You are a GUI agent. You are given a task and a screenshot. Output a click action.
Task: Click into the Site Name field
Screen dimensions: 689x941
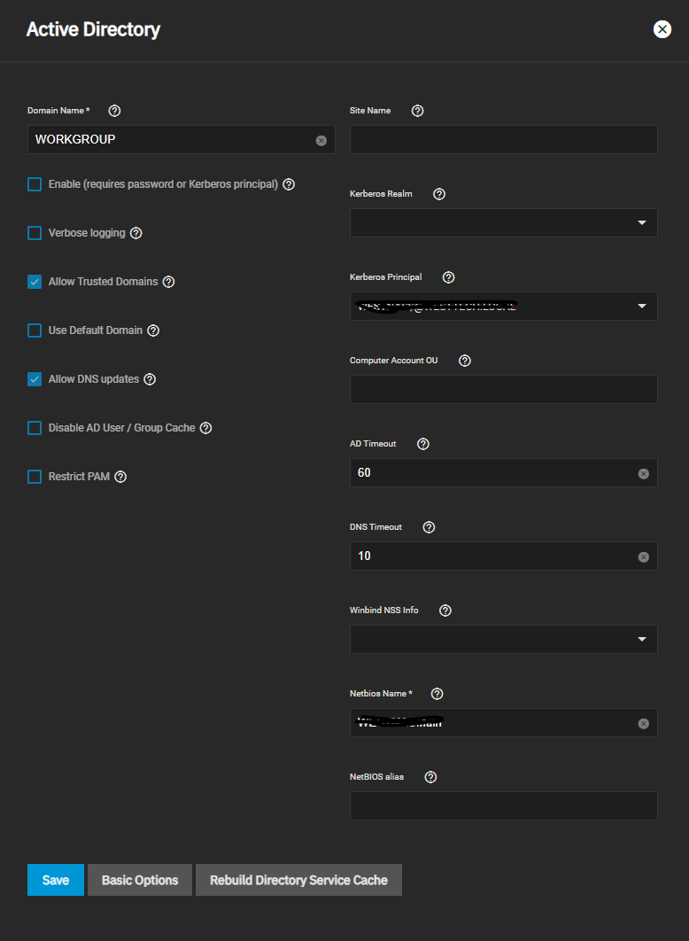click(504, 139)
